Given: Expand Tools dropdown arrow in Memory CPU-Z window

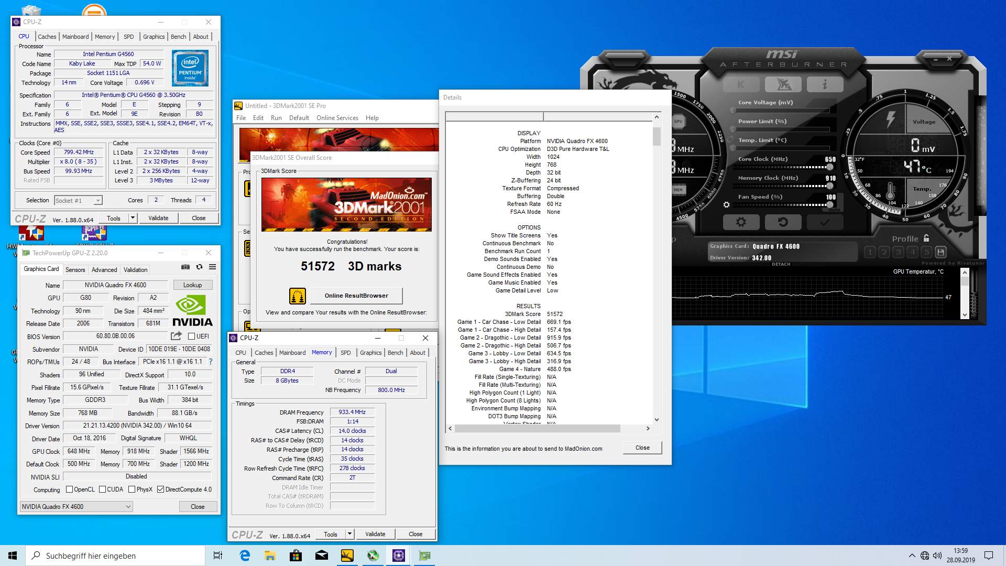Looking at the screenshot, I should (x=349, y=534).
